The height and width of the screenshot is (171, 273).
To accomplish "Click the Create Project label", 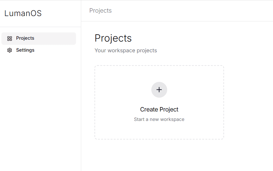I will click(159, 110).
